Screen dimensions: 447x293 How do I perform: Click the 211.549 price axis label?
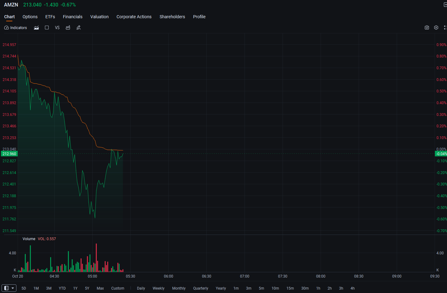[x=9, y=231]
